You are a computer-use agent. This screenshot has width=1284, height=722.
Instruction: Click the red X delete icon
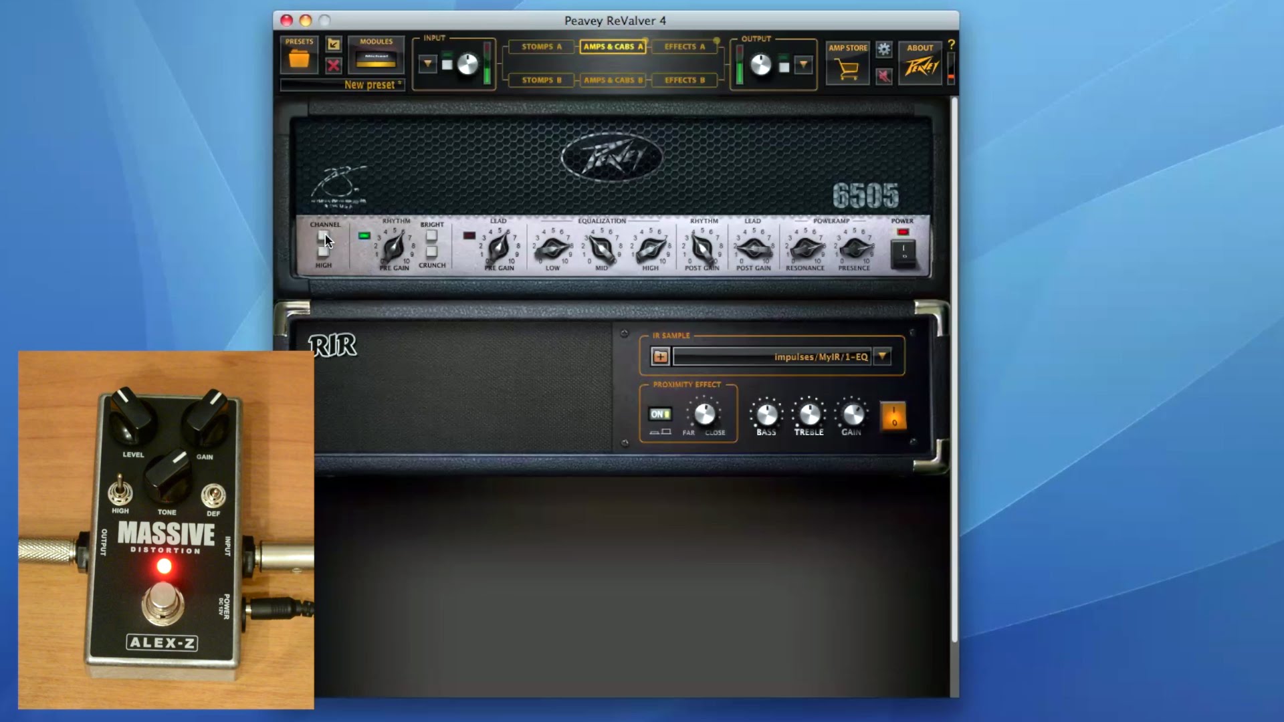tap(333, 66)
